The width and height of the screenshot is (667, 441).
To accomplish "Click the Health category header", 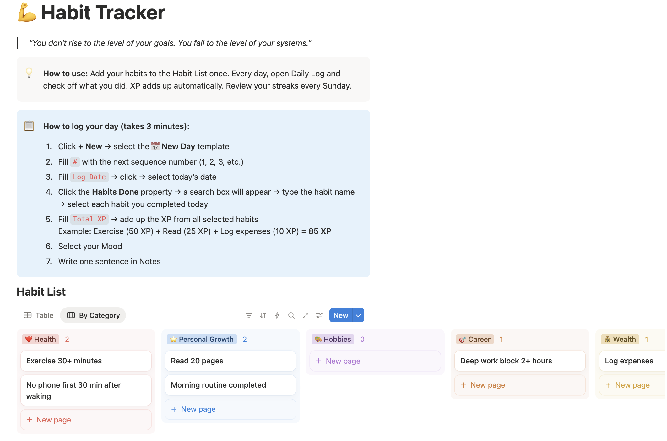I will tap(40, 339).
